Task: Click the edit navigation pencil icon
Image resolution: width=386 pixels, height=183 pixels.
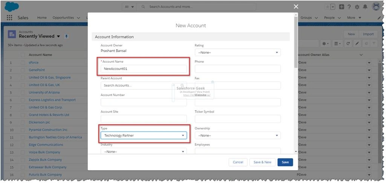Action: tap(379, 18)
